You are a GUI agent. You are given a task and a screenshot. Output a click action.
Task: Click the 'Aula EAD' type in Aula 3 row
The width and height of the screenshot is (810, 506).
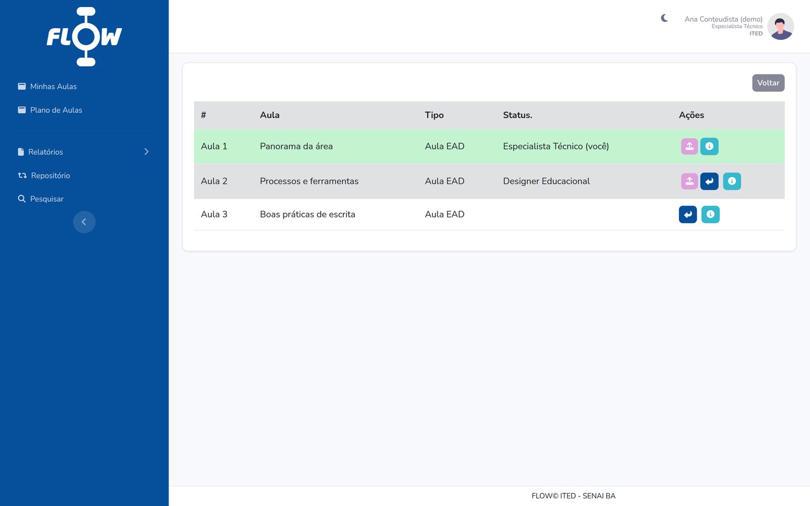click(x=444, y=215)
